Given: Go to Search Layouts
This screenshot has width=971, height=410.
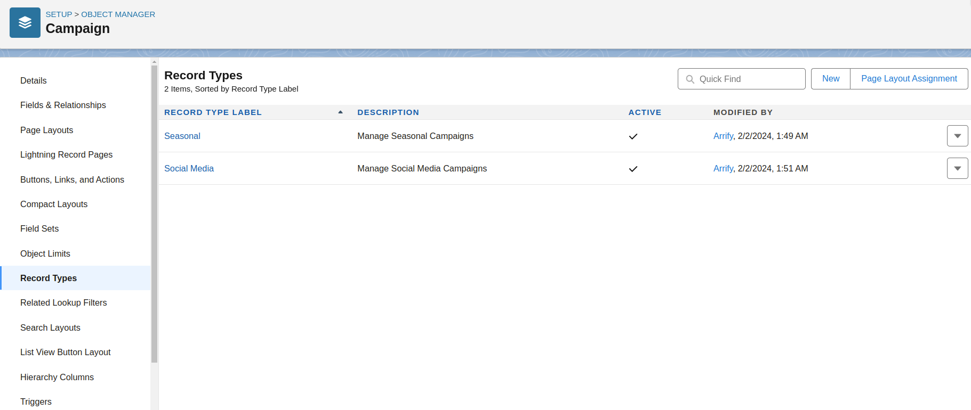Looking at the screenshot, I should [50, 327].
